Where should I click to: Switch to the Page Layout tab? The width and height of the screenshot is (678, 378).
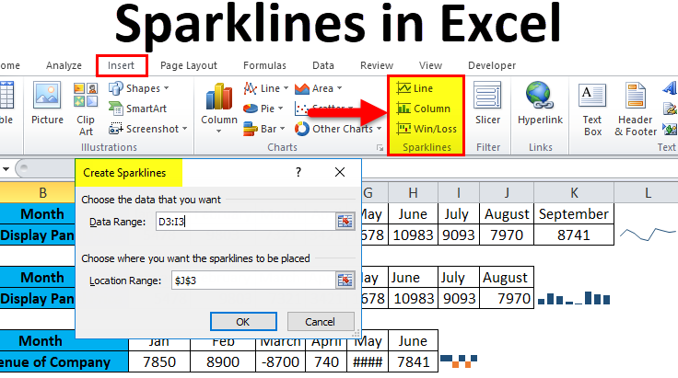[x=188, y=65]
